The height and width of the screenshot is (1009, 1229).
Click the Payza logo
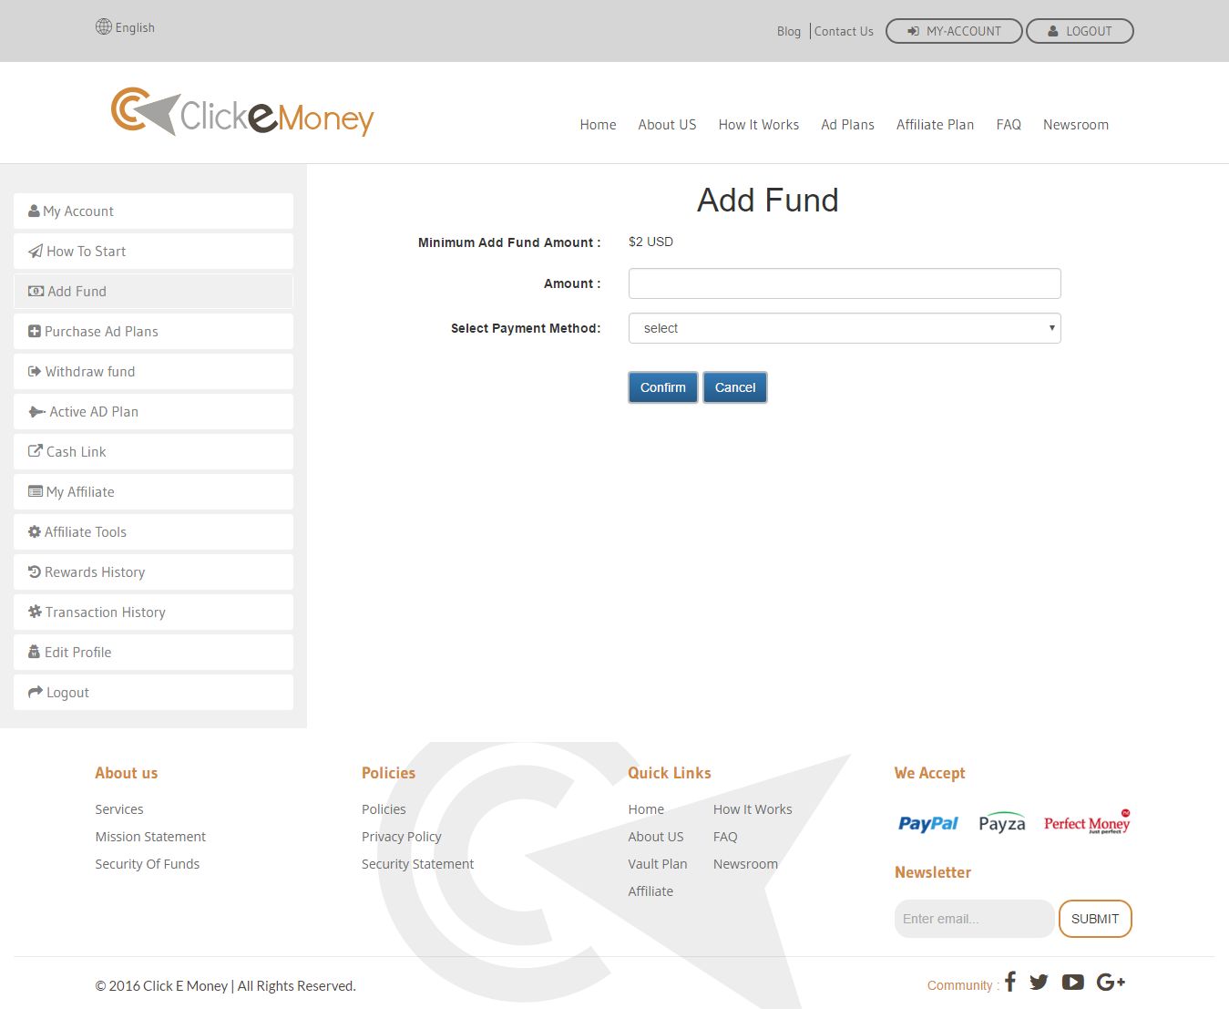[1002, 823]
